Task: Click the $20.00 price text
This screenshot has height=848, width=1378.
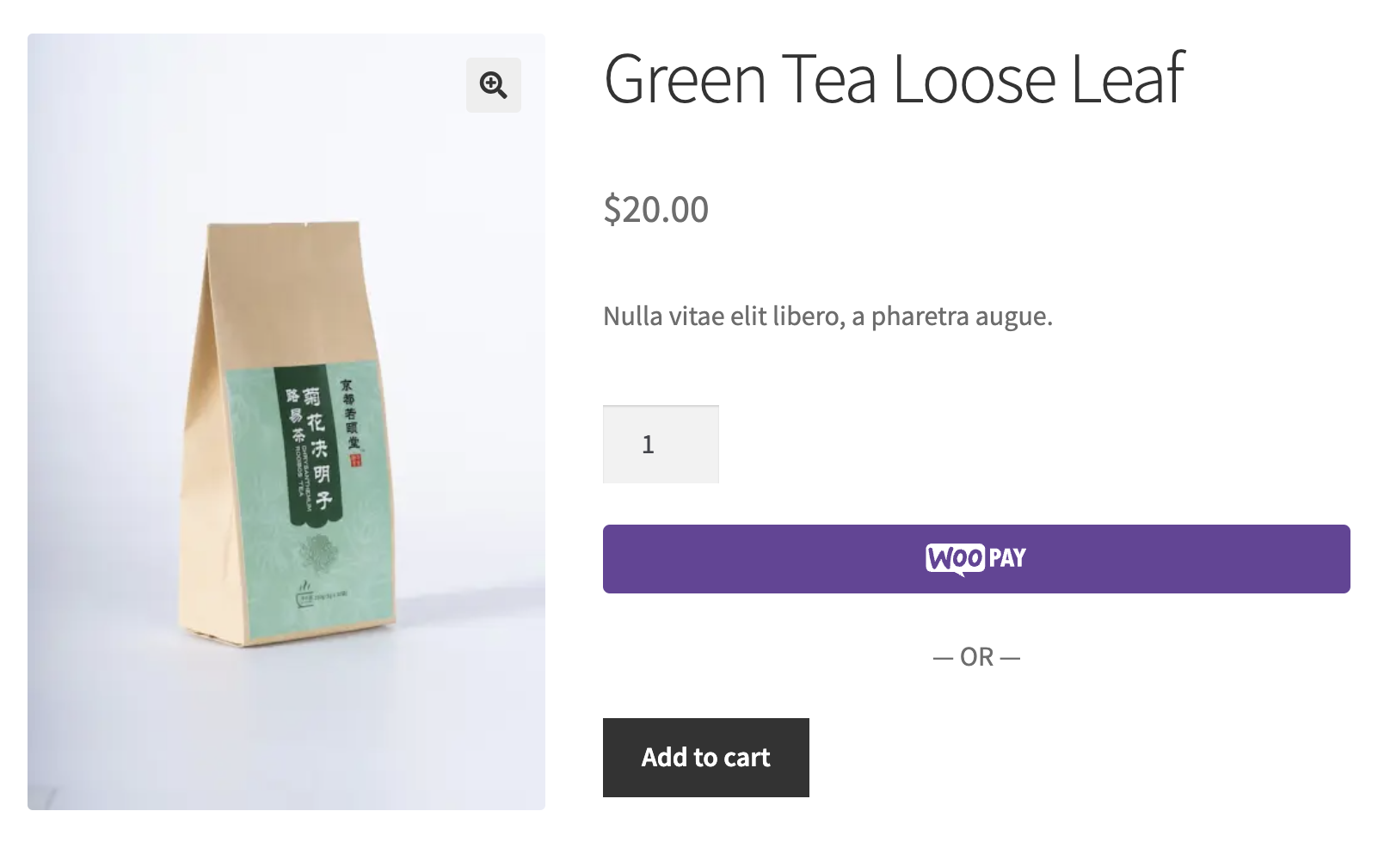Action: point(655,209)
